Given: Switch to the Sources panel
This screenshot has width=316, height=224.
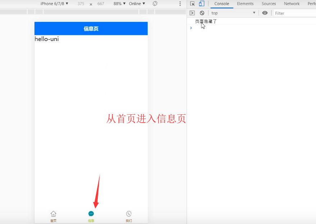Looking at the screenshot, I should [269, 4].
